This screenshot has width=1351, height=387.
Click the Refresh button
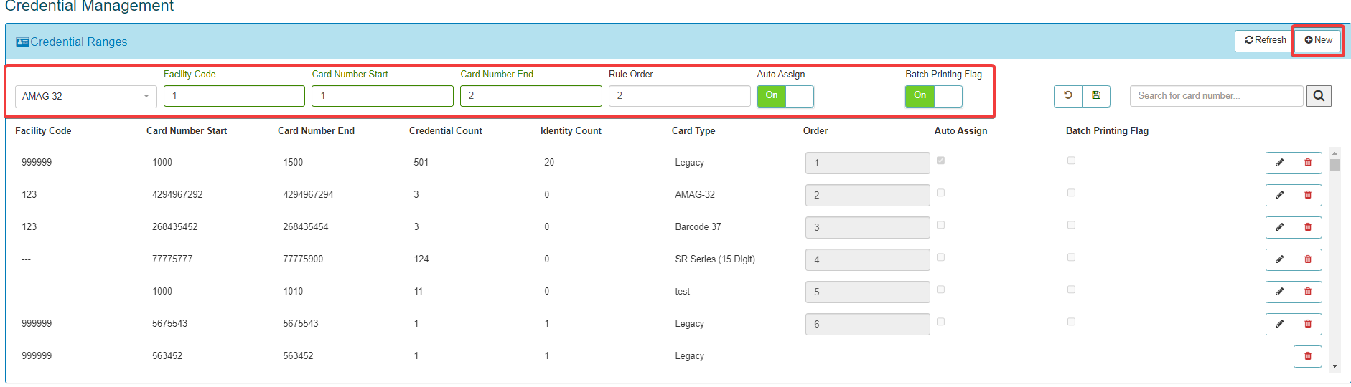click(1265, 40)
